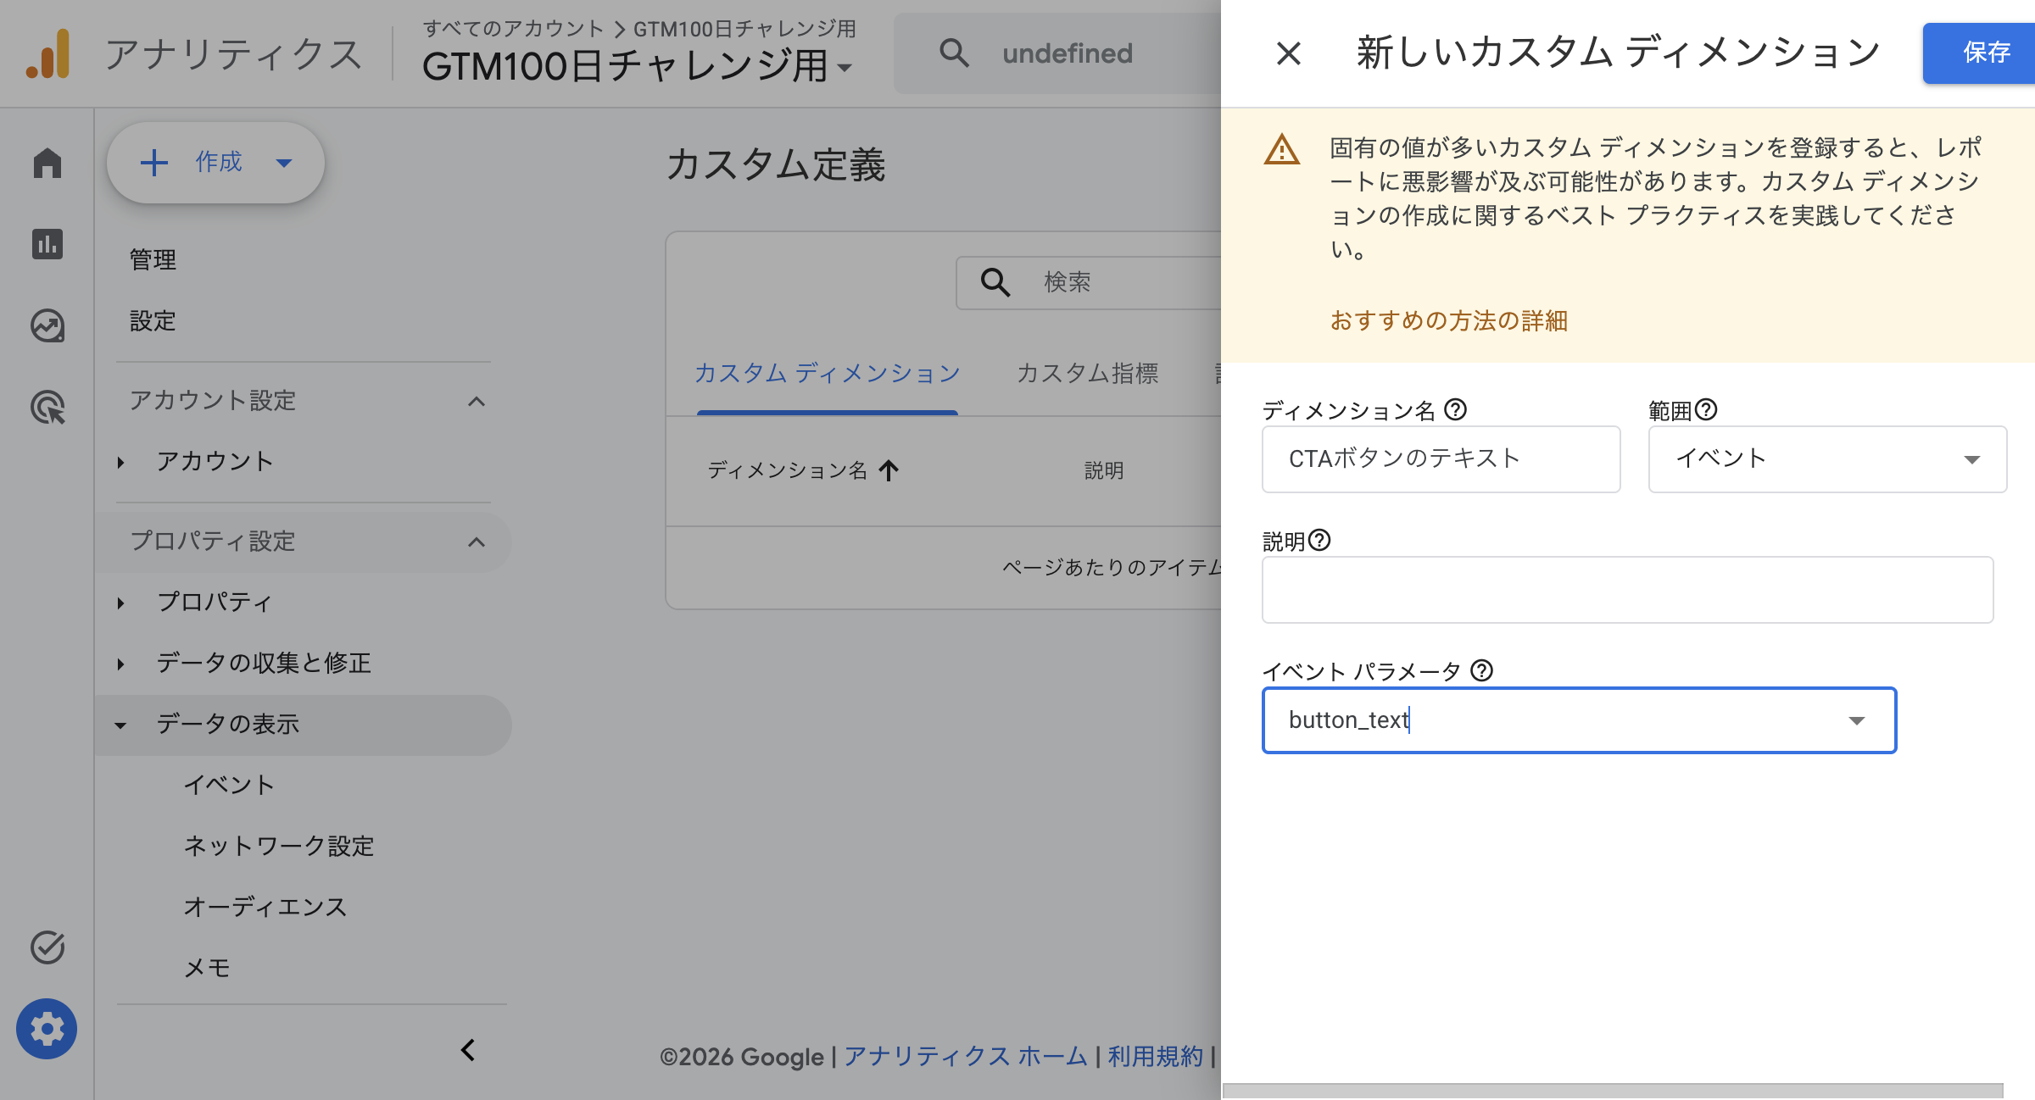
Task: Click the horizontal scrollbar at panel bottom
Action: (1613, 1092)
